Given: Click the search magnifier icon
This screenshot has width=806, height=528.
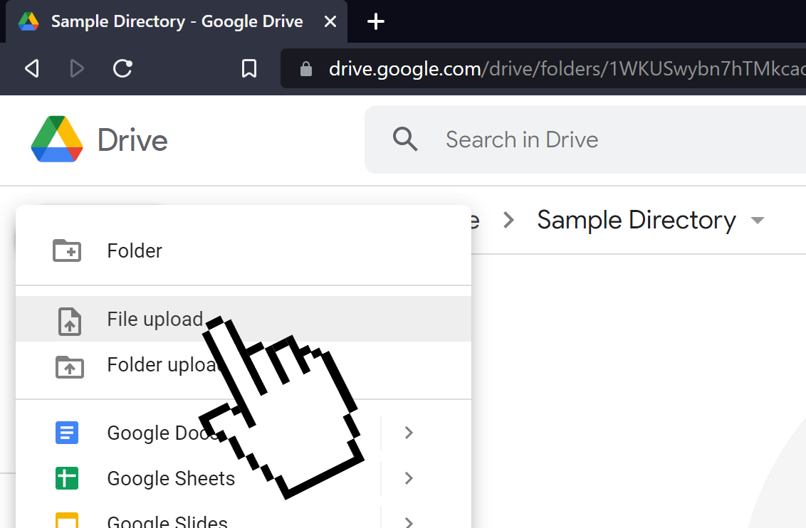Looking at the screenshot, I should pyautogui.click(x=405, y=139).
